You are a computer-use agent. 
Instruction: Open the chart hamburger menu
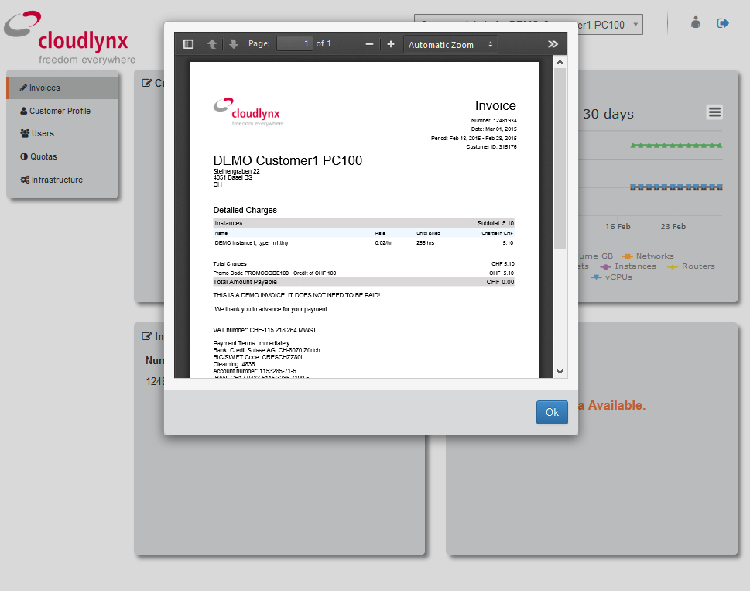point(714,112)
